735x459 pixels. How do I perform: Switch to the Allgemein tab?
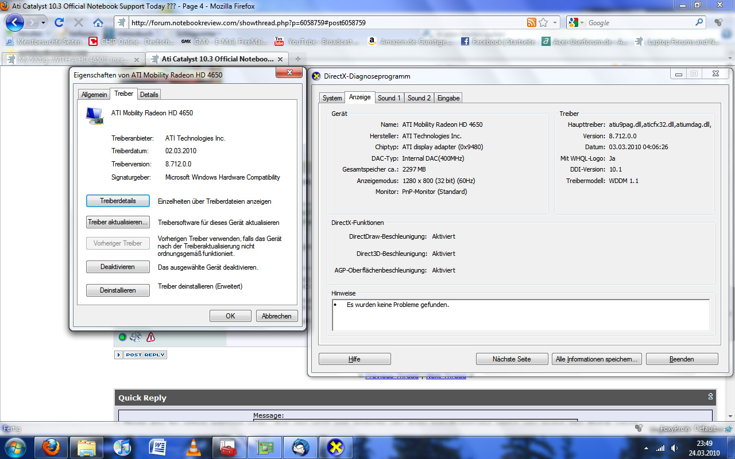click(94, 95)
